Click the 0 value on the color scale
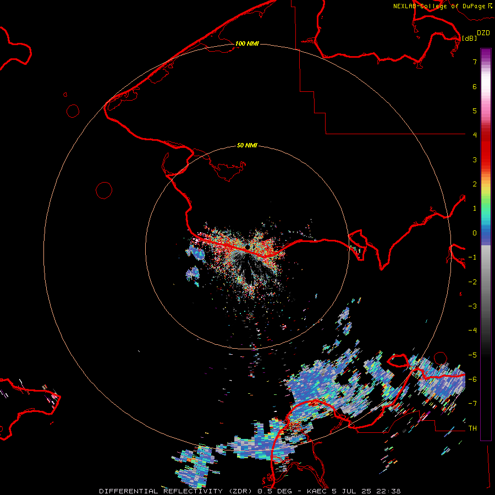Viewport: 495px width, 495px height. pos(475,233)
